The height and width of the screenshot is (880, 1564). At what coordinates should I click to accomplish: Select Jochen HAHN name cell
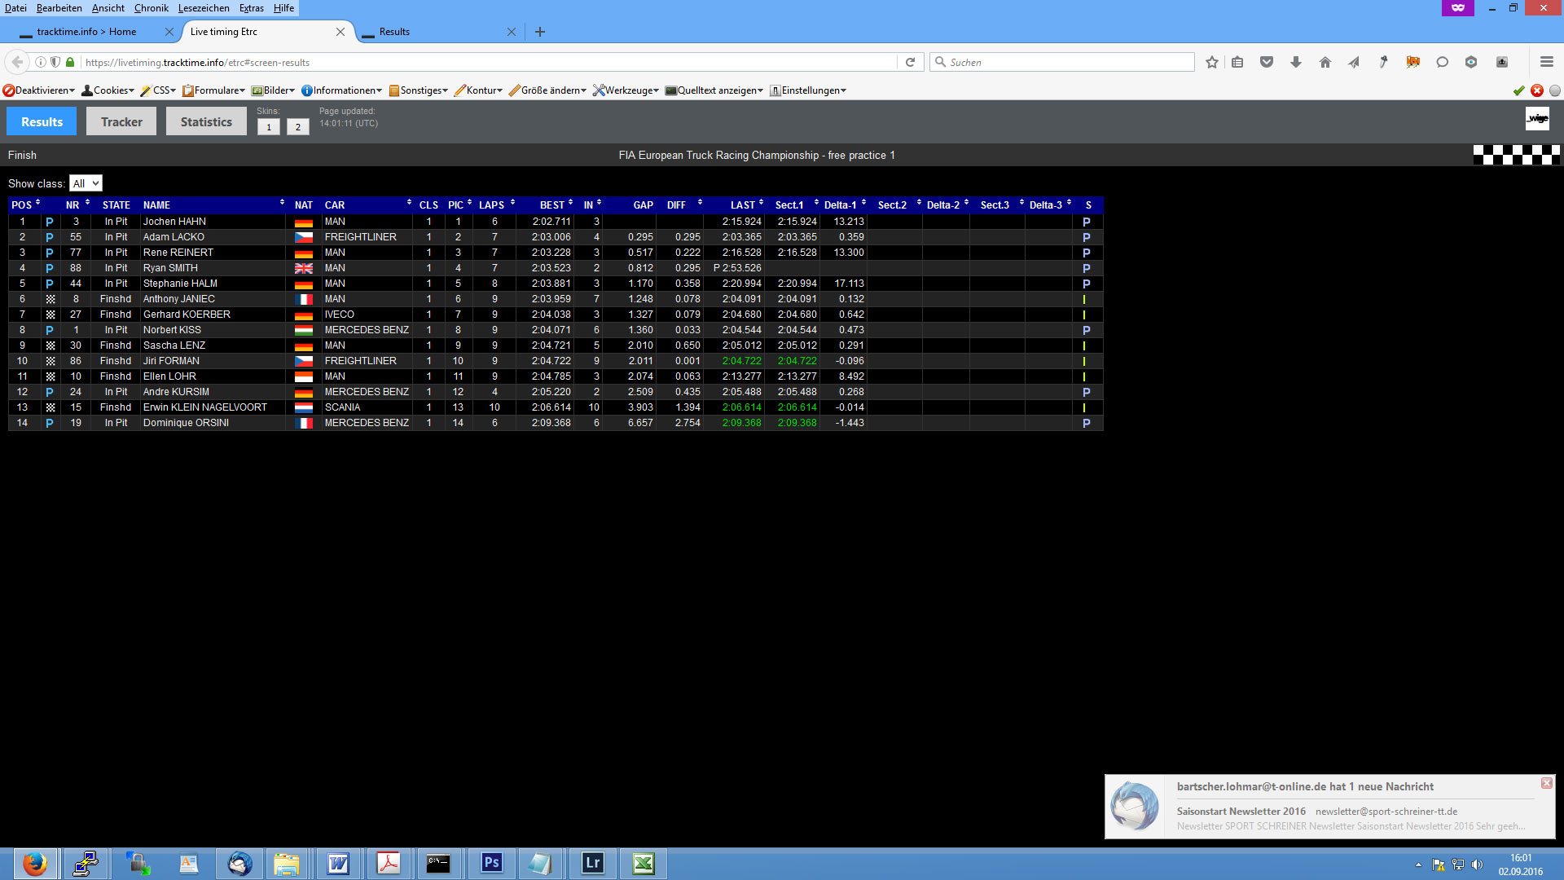click(x=213, y=222)
